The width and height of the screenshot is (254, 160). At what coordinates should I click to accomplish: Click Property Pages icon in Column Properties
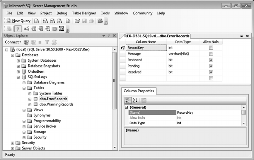coord(144,100)
